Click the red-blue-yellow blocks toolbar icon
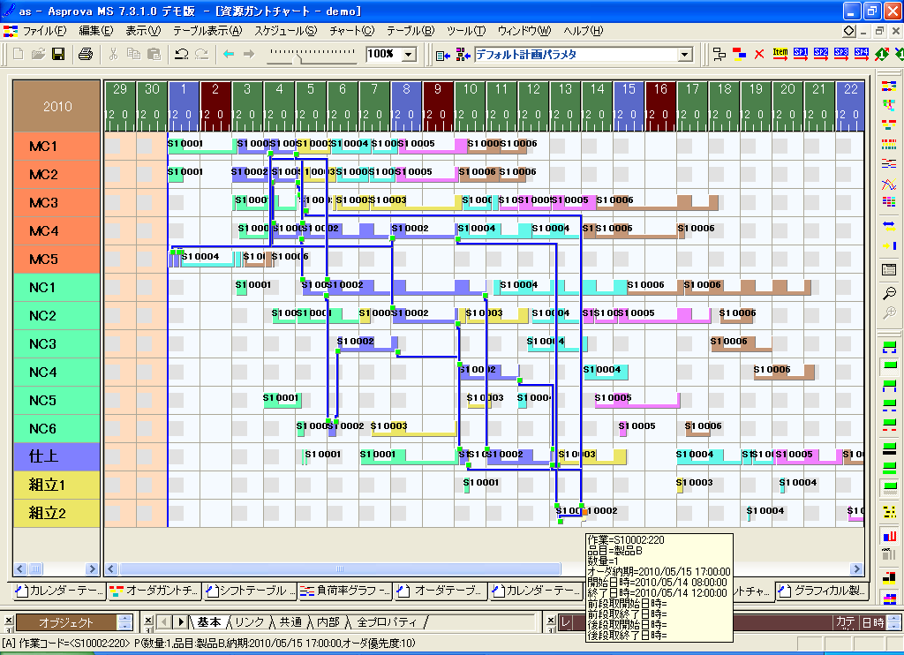This screenshot has height=655, width=904. click(739, 54)
